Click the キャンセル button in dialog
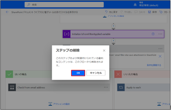Screen dimensions: 171x110 96,73
